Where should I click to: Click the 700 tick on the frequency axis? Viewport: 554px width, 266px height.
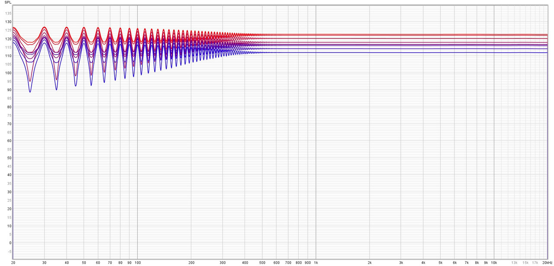click(288, 263)
